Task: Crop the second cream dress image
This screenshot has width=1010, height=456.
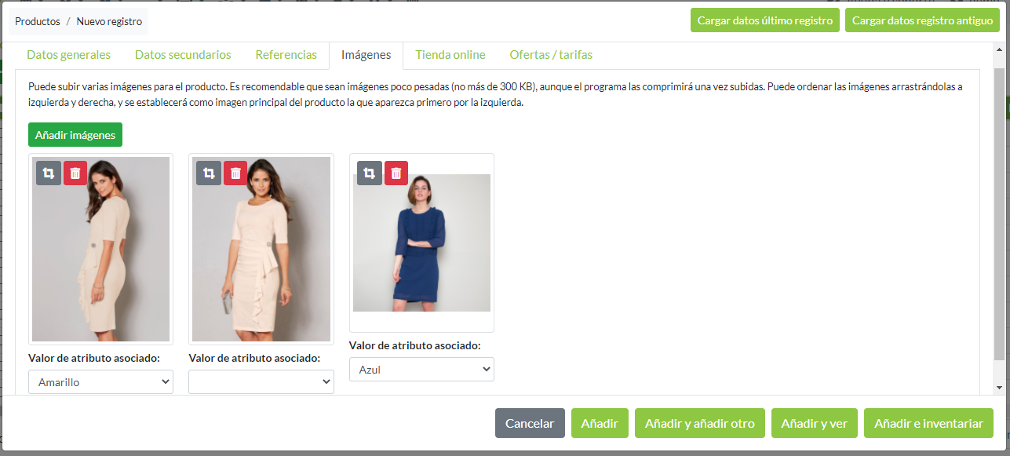Action: (x=209, y=173)
